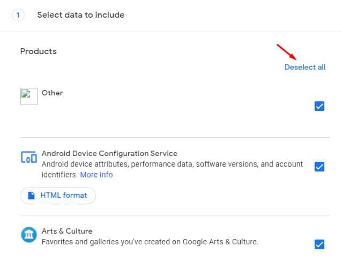342x261 pixels.
Task: Uncheck the Arts & Culture checkbox
Action: (x=319, y=244)
